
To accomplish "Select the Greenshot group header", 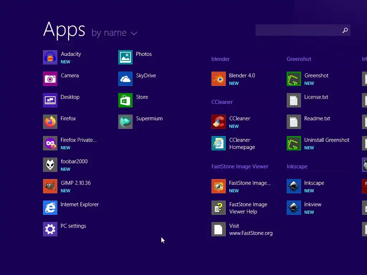I will (299, 59).
